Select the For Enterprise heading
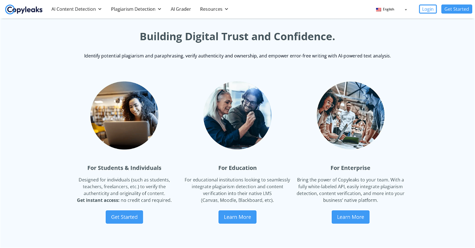The image size is (475, 248). (x=351, y=168)
